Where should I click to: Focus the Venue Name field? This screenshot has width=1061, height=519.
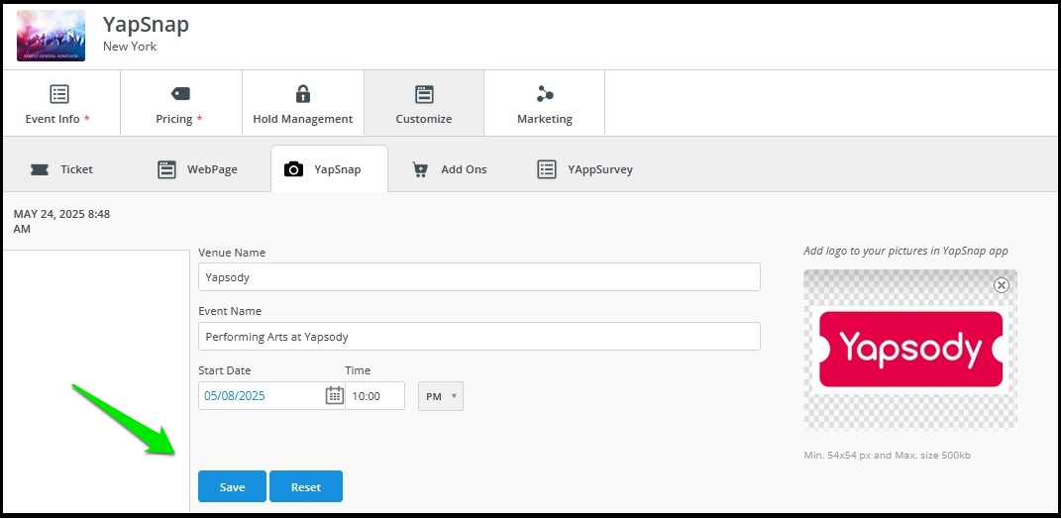click(x=479, y=277)
